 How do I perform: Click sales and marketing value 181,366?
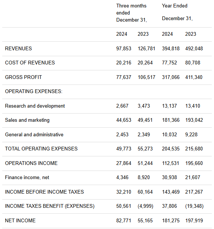tap(170, 120)
